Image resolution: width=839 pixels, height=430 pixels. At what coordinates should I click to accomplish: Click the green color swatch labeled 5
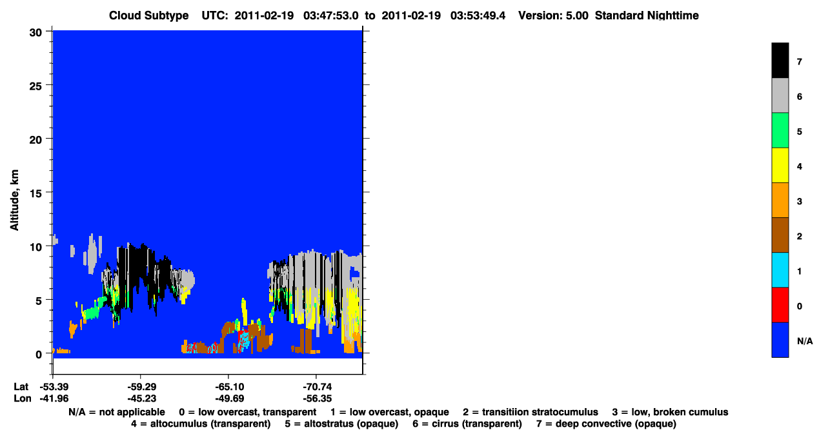[x=780, y=130]
